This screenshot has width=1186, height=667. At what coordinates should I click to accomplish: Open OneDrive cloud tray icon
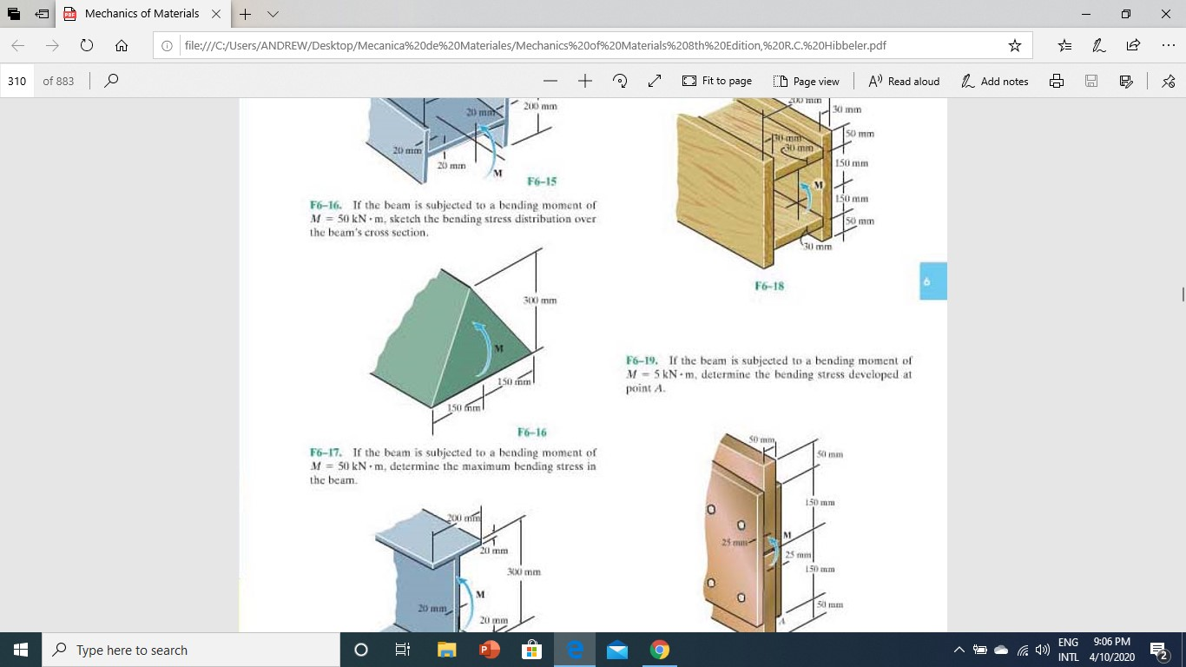tap(1000, 650)
